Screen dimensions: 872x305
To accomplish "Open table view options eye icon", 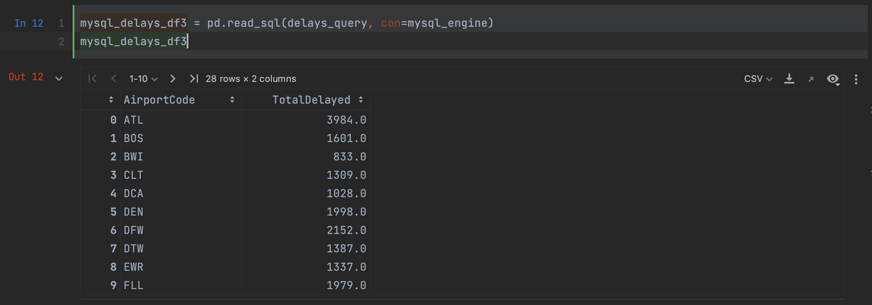I will [833, 79].
